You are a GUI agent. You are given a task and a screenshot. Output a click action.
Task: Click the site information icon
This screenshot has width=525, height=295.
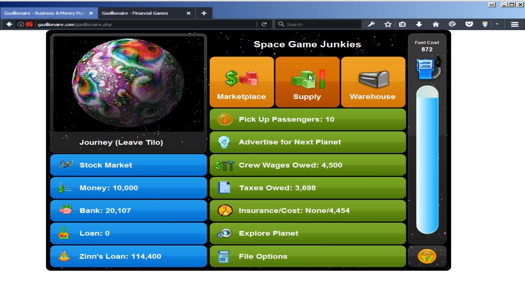(21, 24)
